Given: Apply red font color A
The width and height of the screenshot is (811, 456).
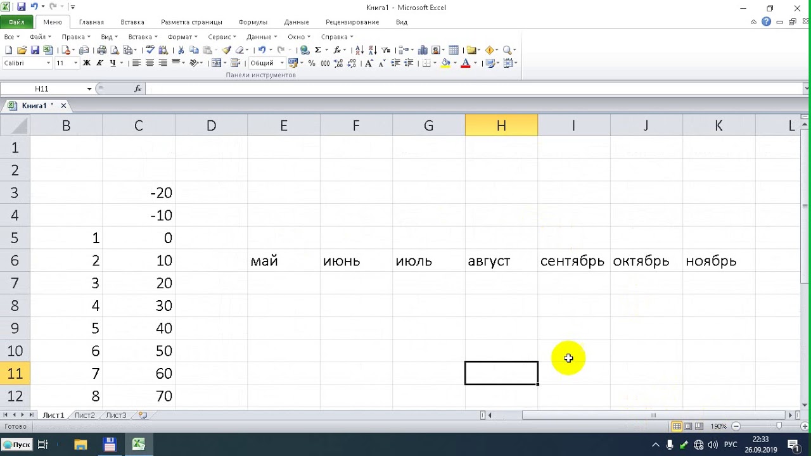Looking at the screenshot, I should click(466, 63).
